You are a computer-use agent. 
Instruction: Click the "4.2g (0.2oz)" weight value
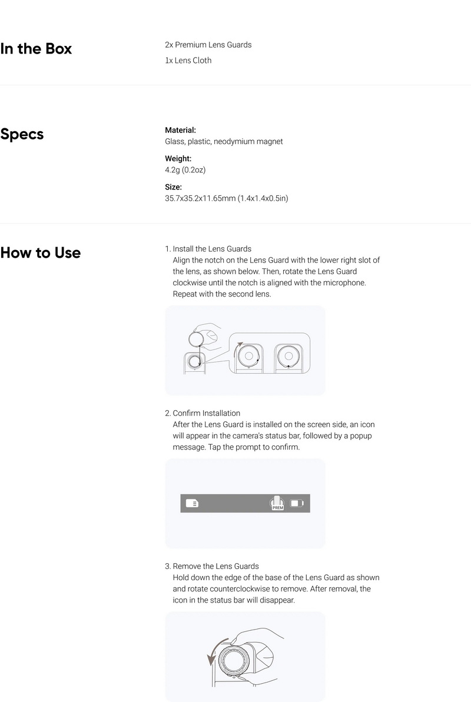[x=185, y=170]
